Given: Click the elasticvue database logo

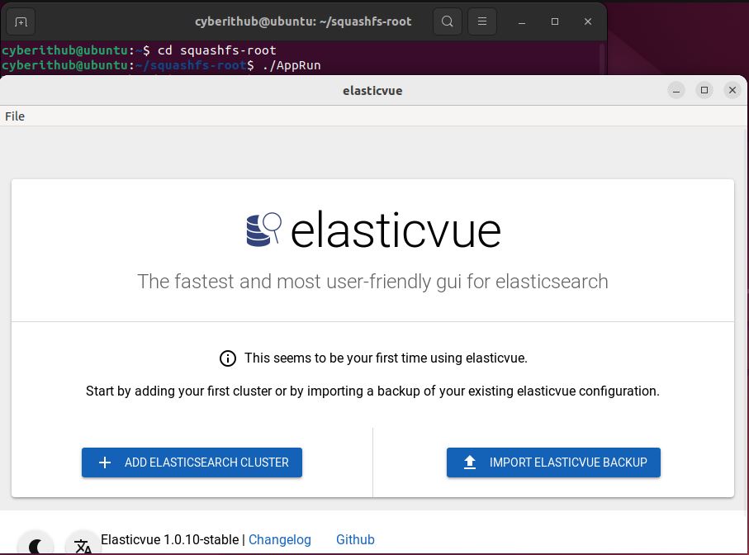Looking at the screenshot, I should (263, 230).
